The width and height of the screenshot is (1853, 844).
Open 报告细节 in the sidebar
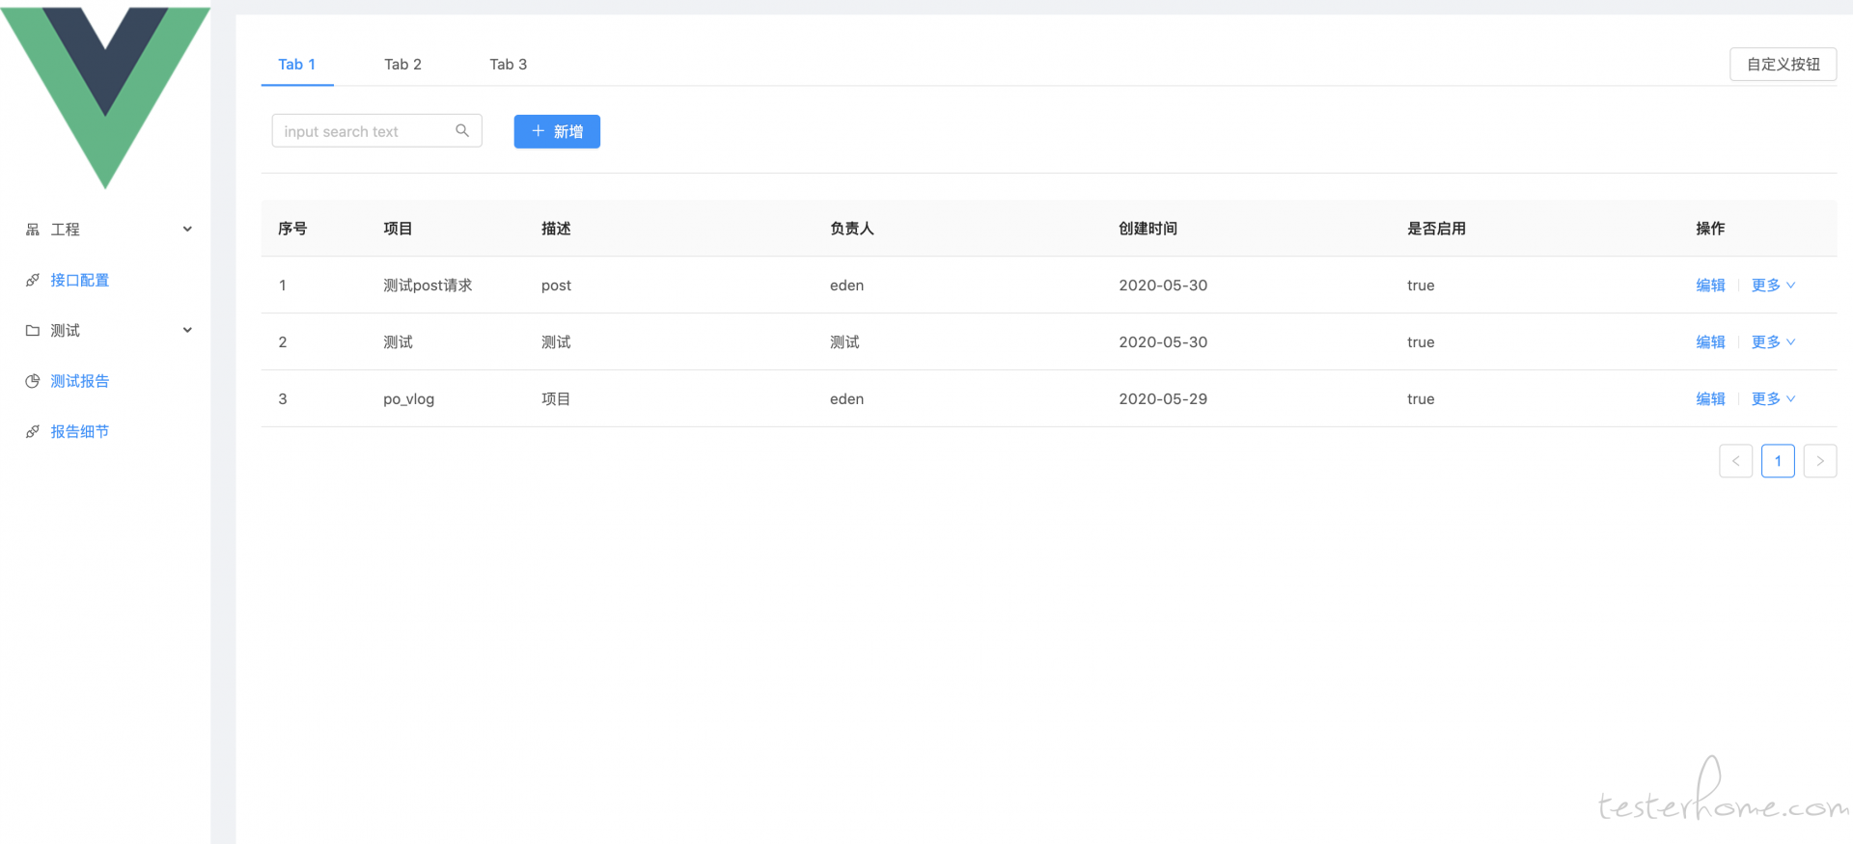(x=80, y=432)
